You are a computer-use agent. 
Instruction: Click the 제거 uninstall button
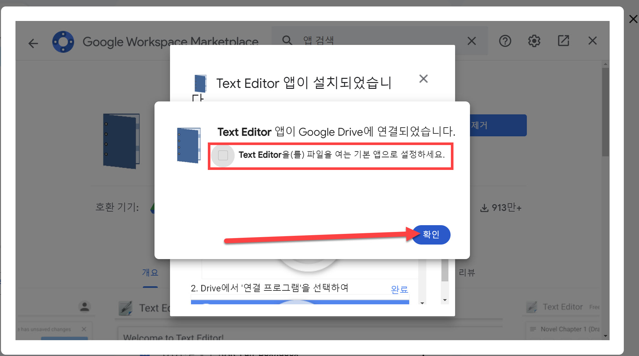498,125
